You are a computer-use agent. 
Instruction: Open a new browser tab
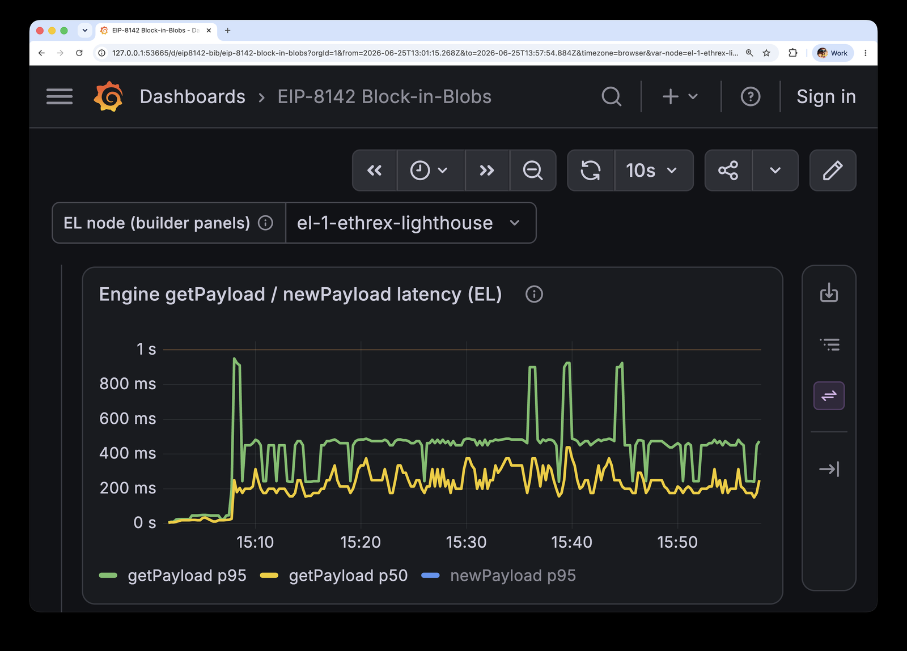[x=227, y=31]
